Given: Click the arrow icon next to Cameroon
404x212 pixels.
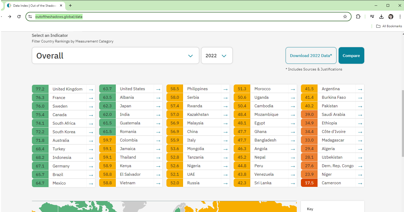Looking at the screenshot, I should click(360, 183).
